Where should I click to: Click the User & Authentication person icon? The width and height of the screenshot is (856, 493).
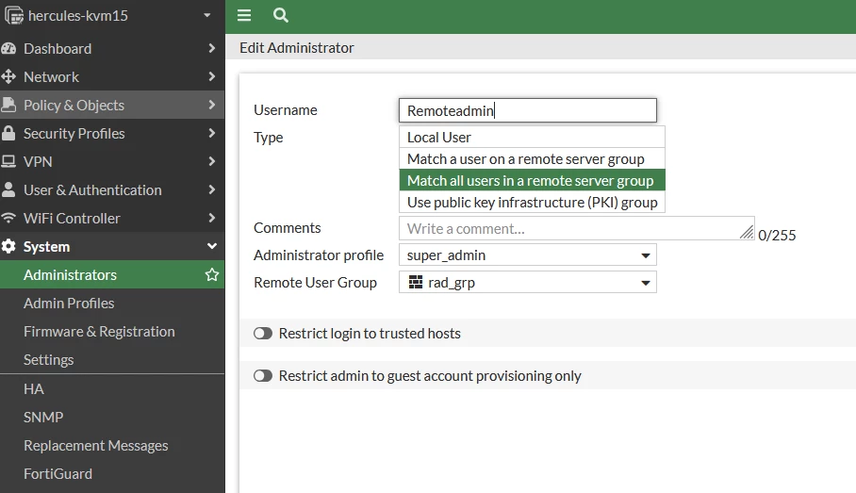point(8,190)
